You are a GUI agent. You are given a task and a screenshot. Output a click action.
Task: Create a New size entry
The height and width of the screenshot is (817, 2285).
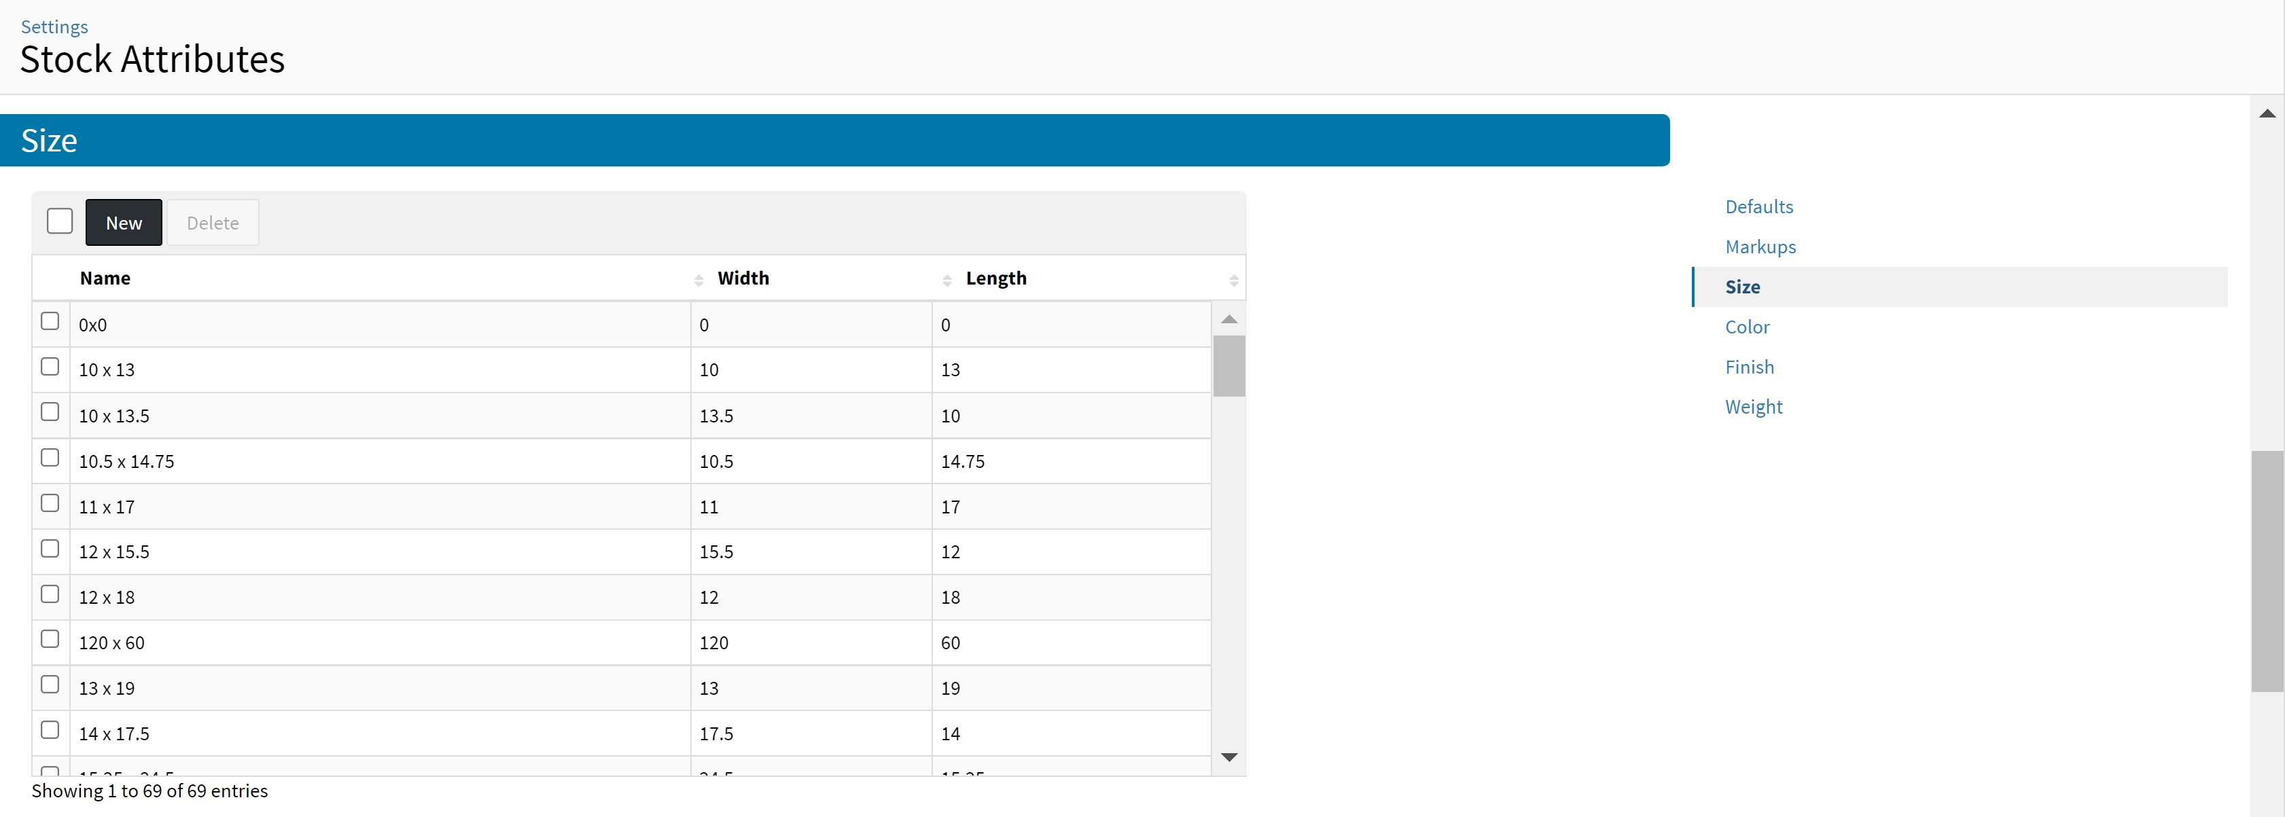(123, 223)
